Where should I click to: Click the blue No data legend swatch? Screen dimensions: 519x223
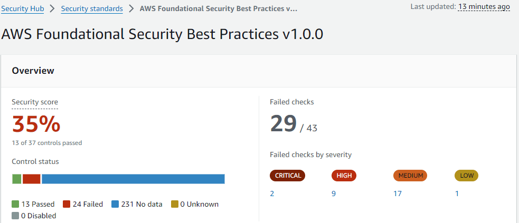pos(115,204)
